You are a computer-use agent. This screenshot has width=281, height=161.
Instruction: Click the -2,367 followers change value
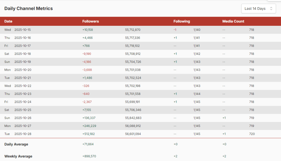pyautogui.click(x=87, y=102)
